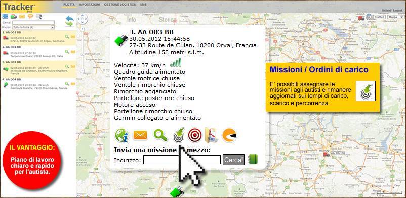Viewport: 406px width, 198px height.
Task: Open the IMPOSTAZIONI menu
Action: pos(90,5)
